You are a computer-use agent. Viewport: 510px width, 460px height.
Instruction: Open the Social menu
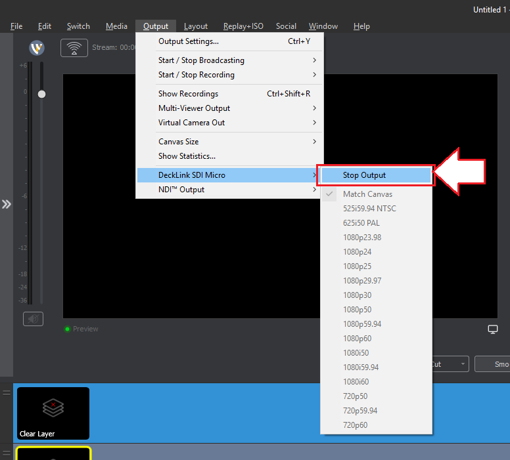(x=286, y=26)
